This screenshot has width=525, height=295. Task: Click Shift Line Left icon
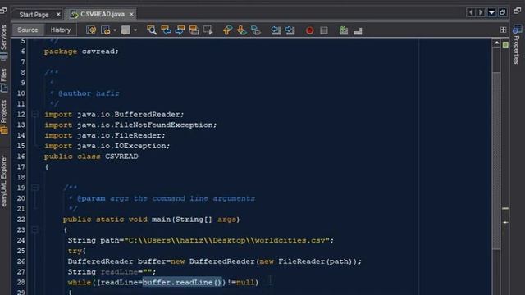[x=276, y=30]
